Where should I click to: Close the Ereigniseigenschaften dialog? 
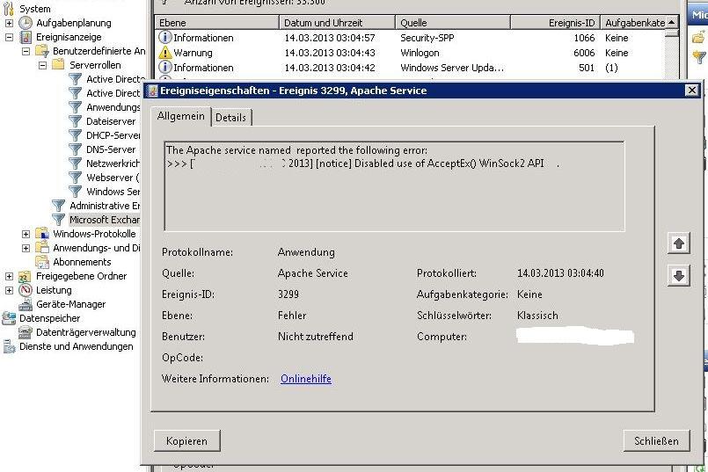click(x=691, y=91)
